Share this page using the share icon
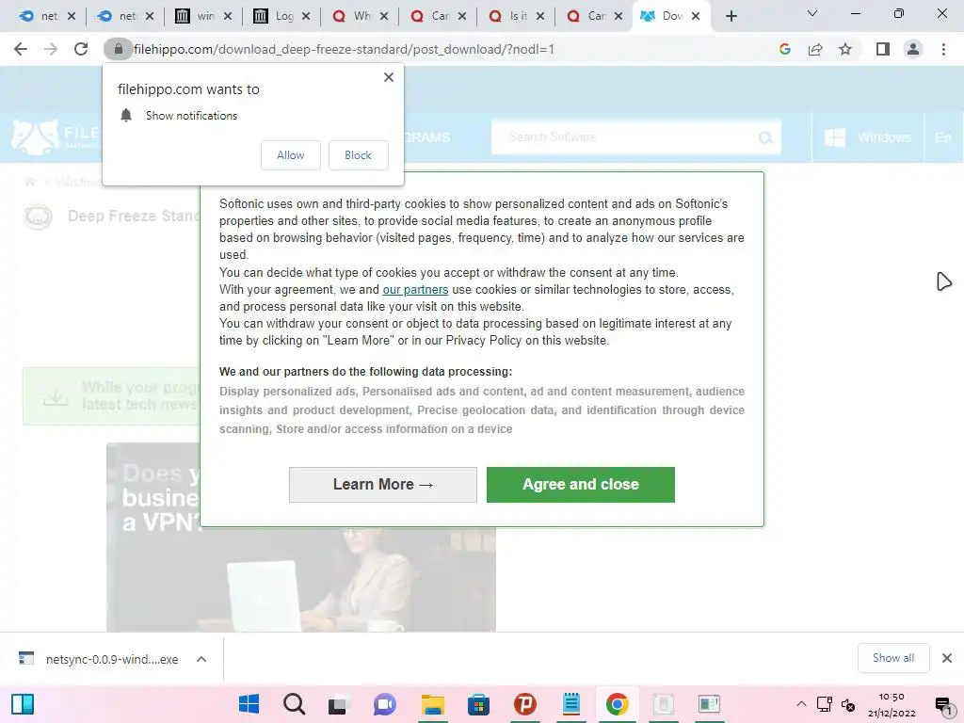The height and width of the screenshot is (723, 964). pos(815,49)
